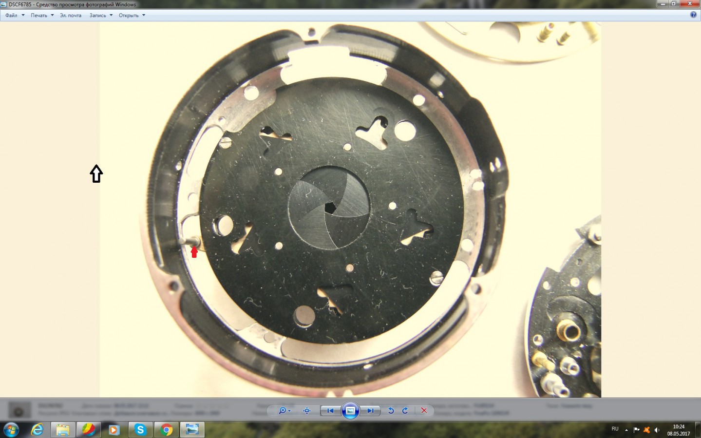The image size is (701, 438).
Task: Delete the photo with the red X
Action: (424, 411)
